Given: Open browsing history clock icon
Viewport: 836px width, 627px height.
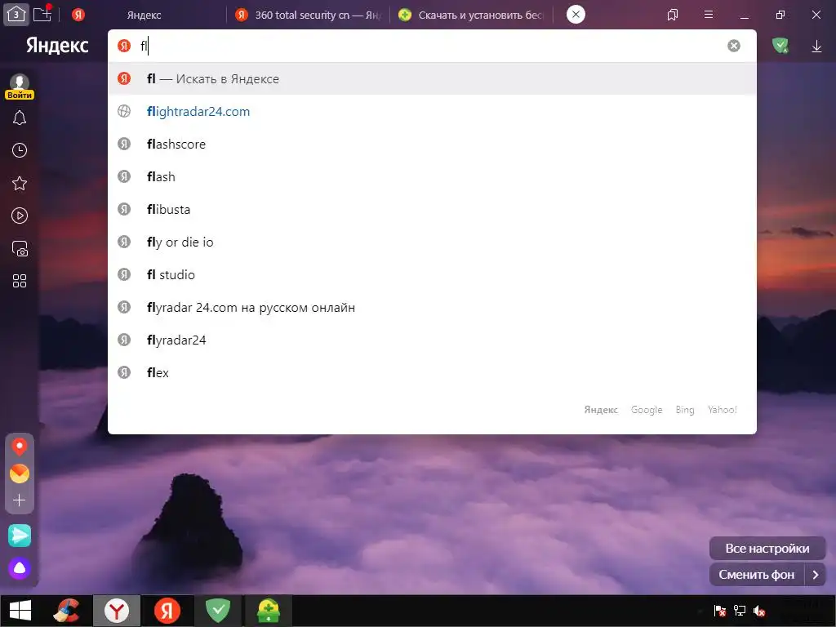Looking at the screenshot, I should [x=20, y=150].
